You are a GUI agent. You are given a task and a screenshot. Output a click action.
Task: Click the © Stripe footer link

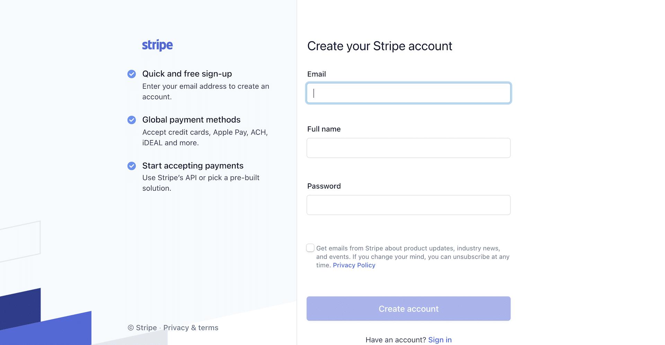(x=142, y=328)
